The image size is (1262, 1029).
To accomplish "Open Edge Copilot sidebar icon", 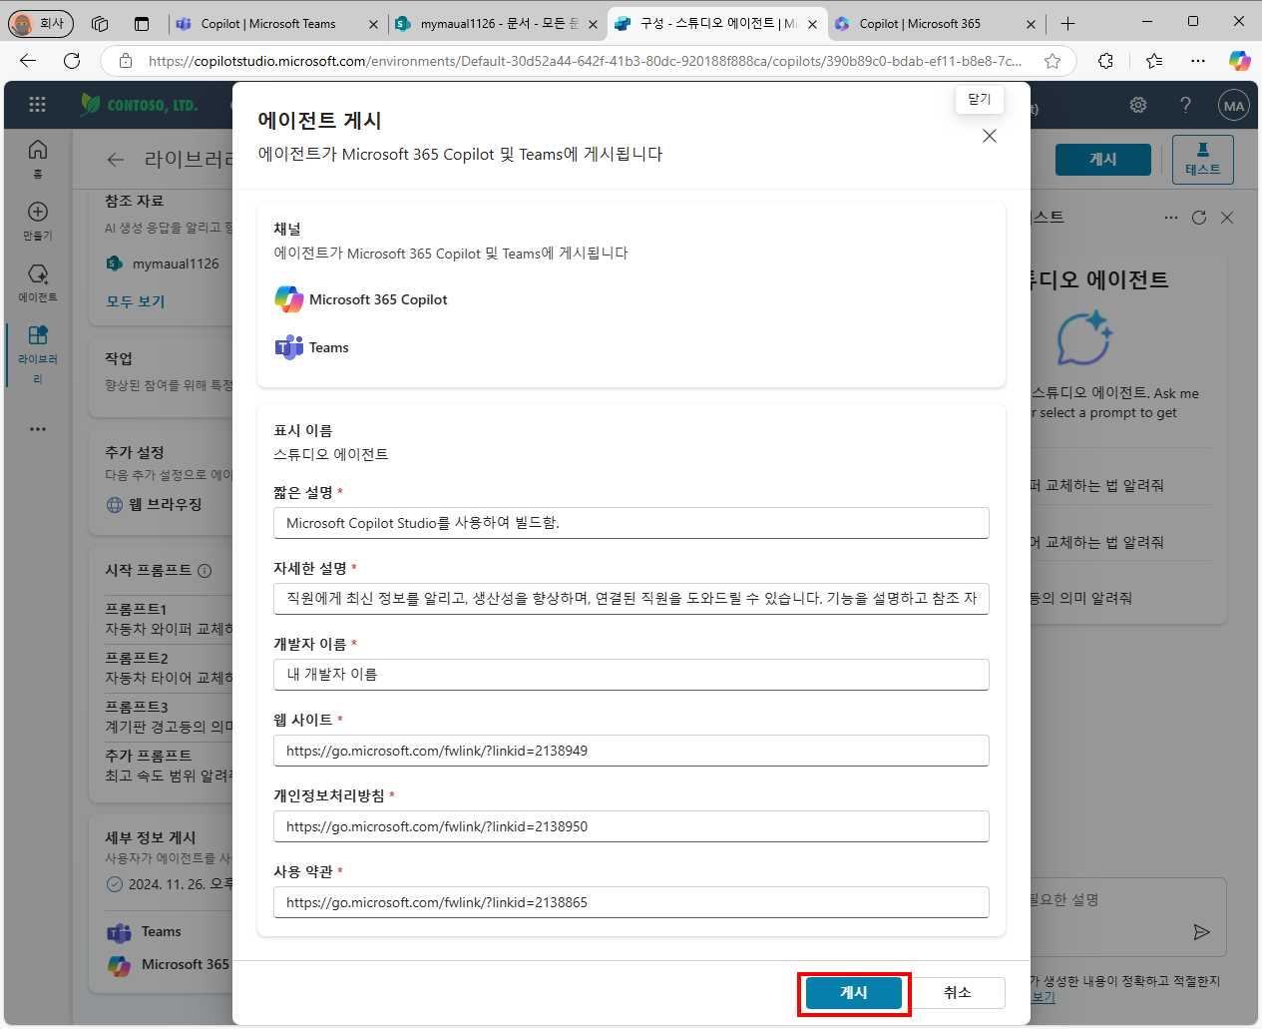I will pyautogui.click(x=1240, y=61).
